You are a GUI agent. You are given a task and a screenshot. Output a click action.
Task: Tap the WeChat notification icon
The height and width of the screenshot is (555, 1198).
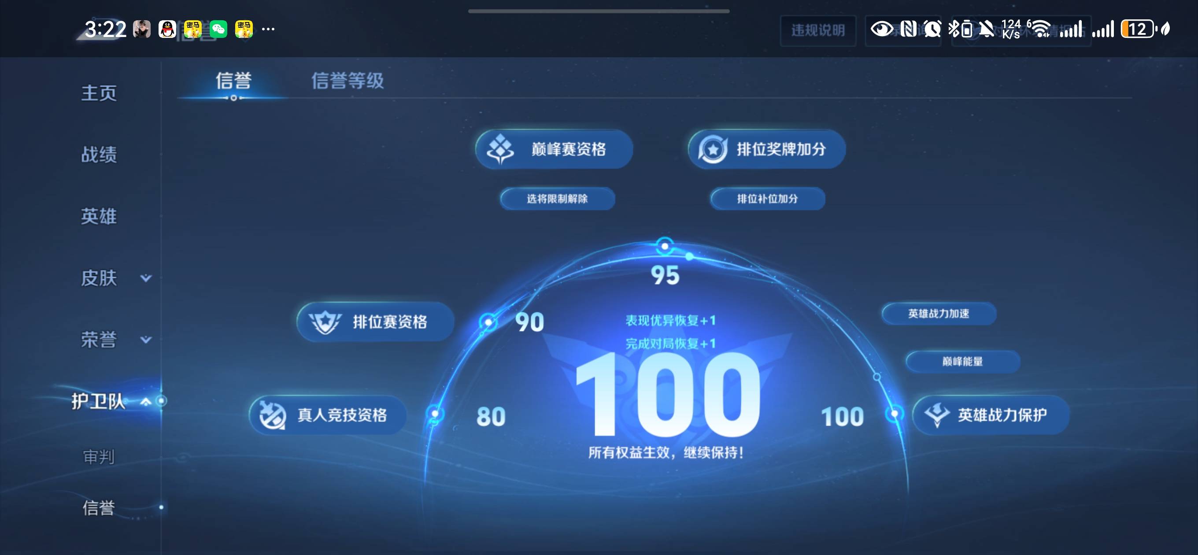218,30
